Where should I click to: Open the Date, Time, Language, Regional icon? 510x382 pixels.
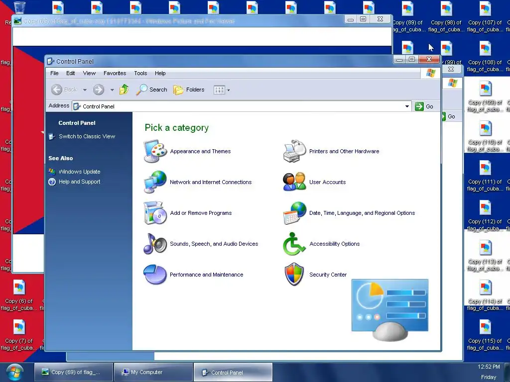pyautogui.click(x=295, y=213)
